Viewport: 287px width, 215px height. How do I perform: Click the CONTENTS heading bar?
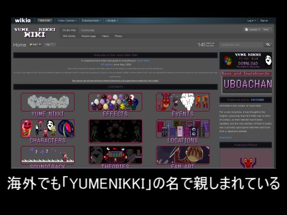point(116,87)
